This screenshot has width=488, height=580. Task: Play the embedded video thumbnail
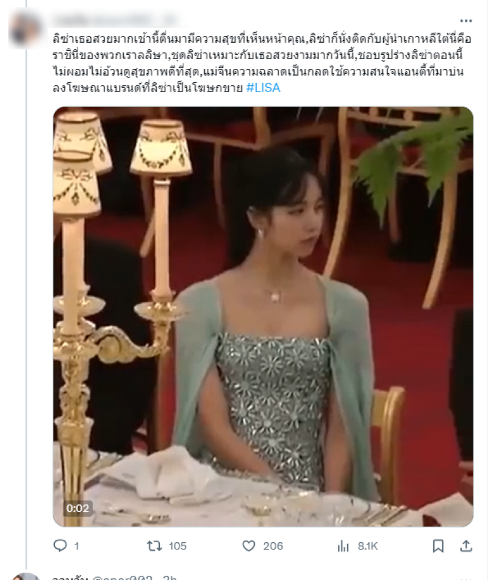[x=263, y=317]
